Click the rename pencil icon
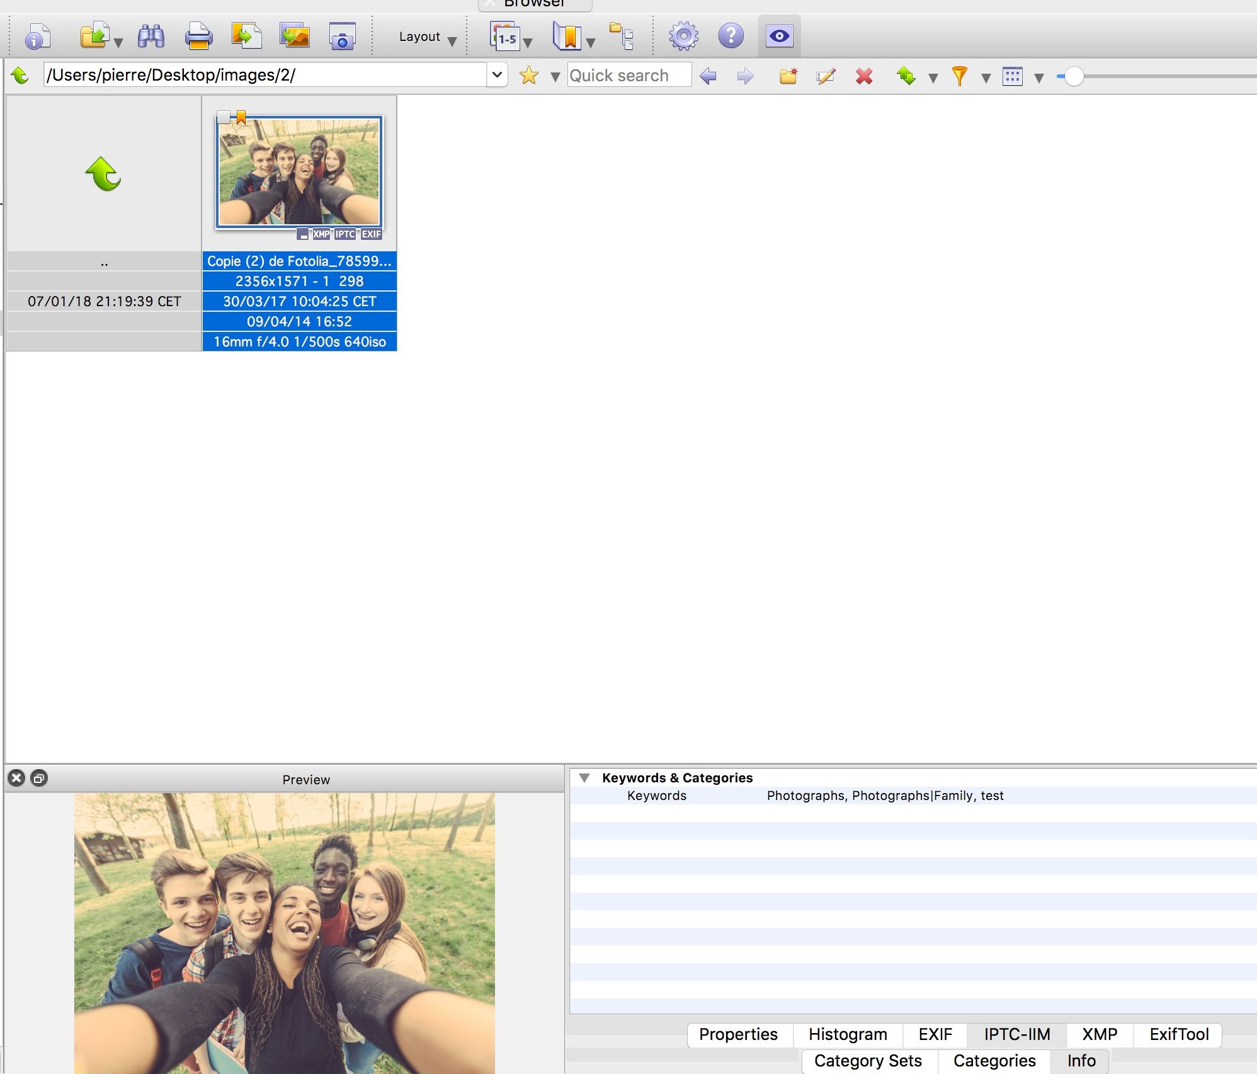The width and height of the screenshot is (1257, 1074). pyautogui.click(x=826, y=76)
